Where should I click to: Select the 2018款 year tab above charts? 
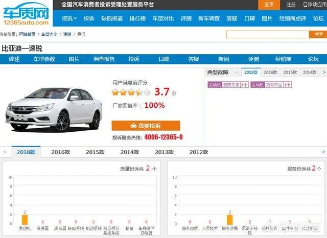click(26, 152)
